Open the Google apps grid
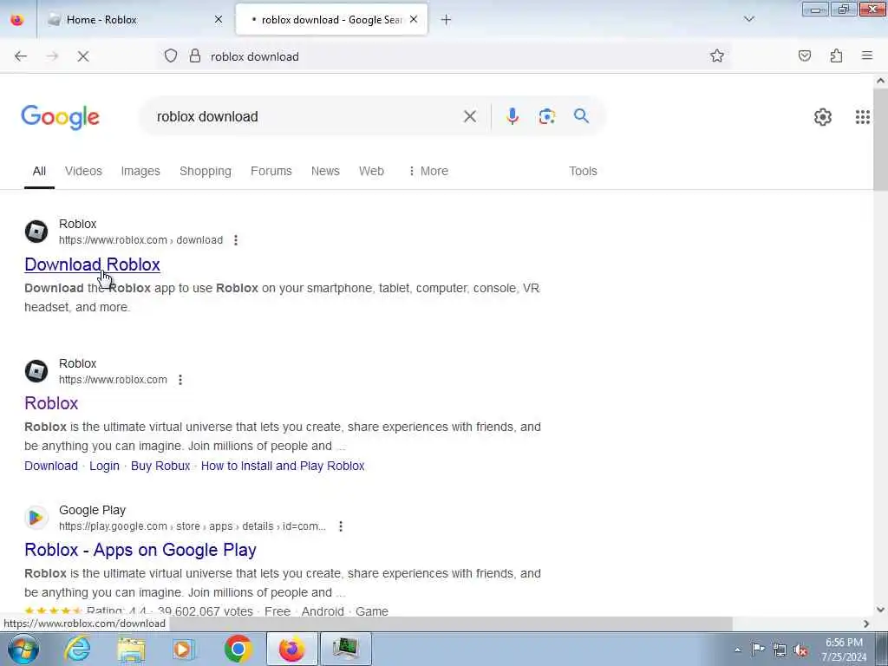 tap(863, 117)
